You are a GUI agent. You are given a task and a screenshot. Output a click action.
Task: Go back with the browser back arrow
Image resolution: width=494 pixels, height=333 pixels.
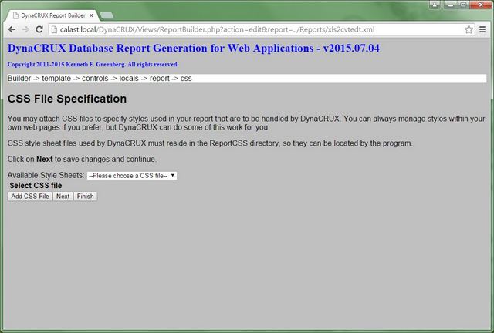pyautogui.click(x=12, y=29)
